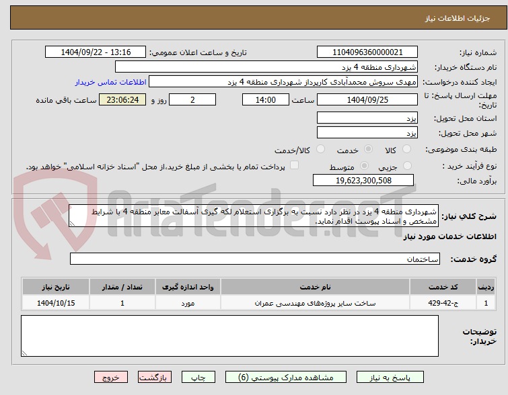
Task: Toggle اسناد خزانه اسلامی payment checkbox
Action: coord(294,165)
